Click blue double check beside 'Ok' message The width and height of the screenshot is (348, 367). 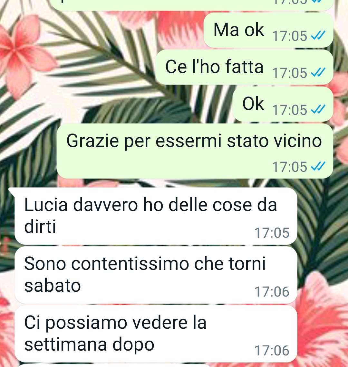pyautogui.click(x=318, y=110)
